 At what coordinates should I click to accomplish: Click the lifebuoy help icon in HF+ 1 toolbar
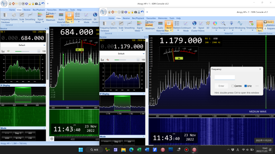tap(13, 4)
